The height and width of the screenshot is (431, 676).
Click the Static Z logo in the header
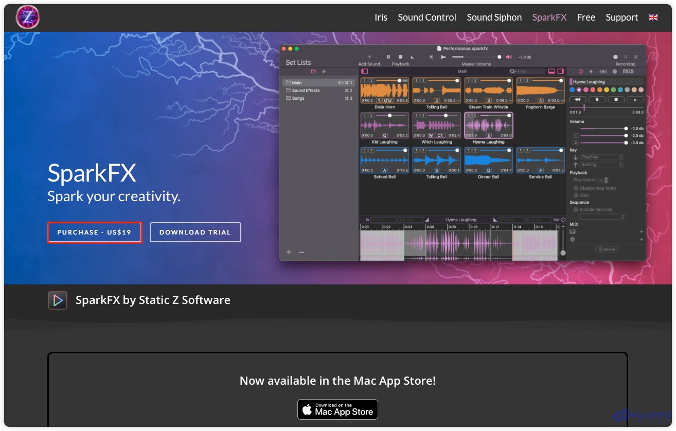[27, 17]
